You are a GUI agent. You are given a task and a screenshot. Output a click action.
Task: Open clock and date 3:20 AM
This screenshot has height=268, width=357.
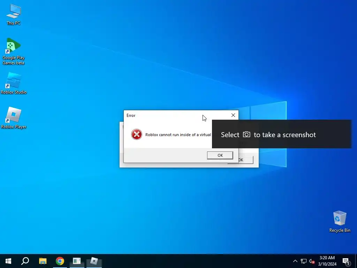327,261
